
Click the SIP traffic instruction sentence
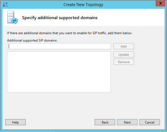[x=70, y=33]
